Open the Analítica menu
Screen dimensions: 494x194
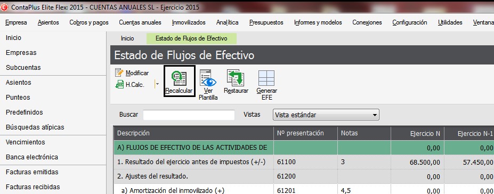point(227,22)
